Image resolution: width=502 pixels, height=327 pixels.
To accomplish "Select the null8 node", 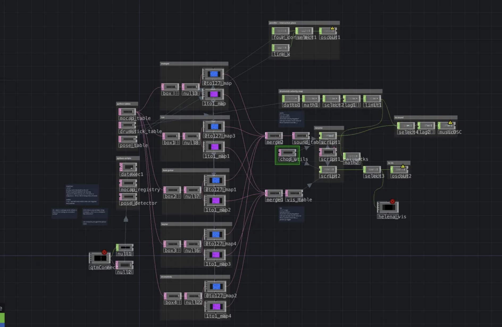I will [x=191, y=136].
